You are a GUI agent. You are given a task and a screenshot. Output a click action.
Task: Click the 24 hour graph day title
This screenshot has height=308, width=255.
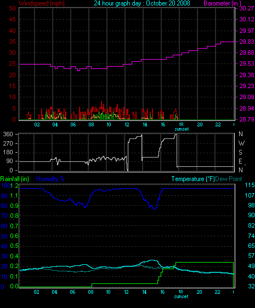(142, 3)
